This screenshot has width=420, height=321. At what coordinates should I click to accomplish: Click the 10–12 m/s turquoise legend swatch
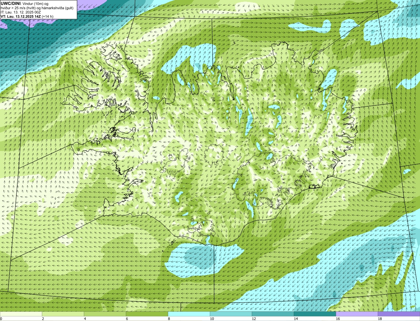[231, 314]
